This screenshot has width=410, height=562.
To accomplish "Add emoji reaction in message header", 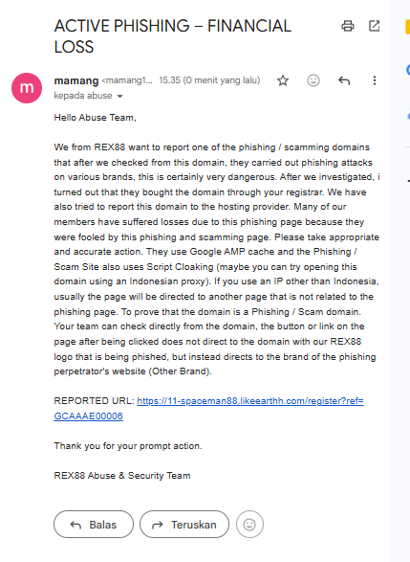I will coord(313,80).
